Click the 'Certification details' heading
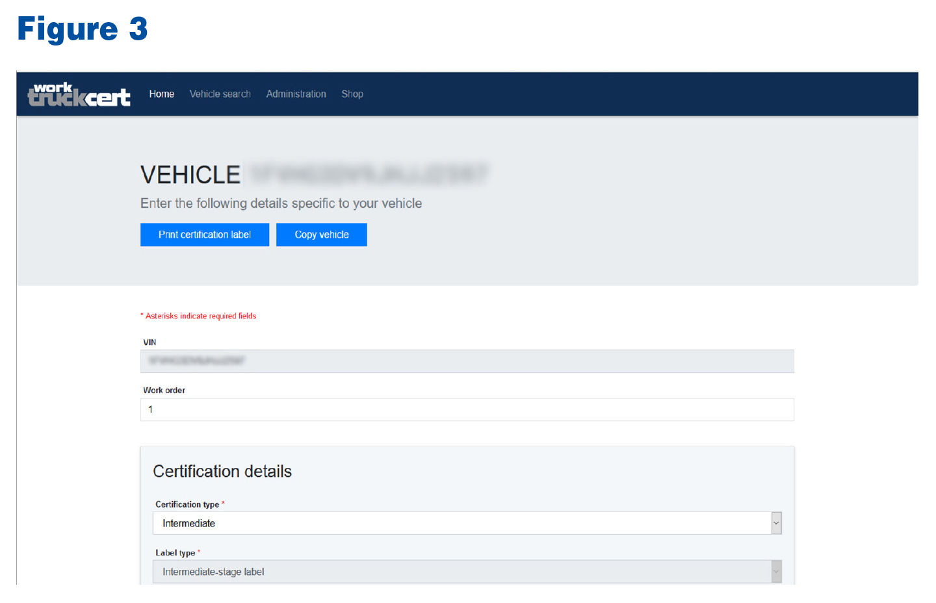This screenshot has height=603, width=936. [222, 471]
